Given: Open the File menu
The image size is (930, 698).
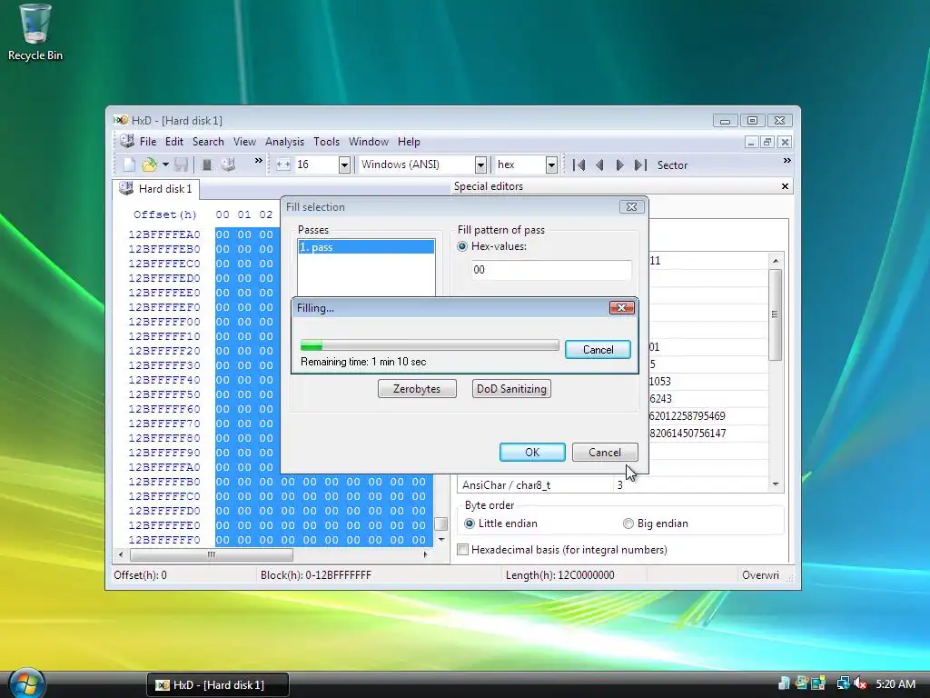Looking at the screenshot, I should click(x=148, y=141).
